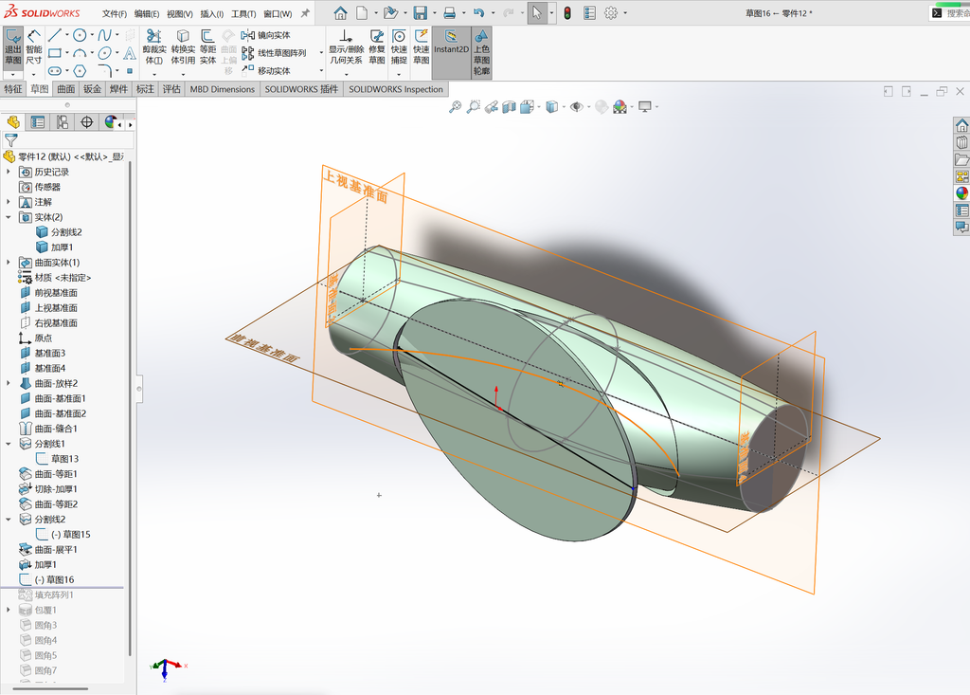Click Offset Entities (等距实体)

point(207,47)
